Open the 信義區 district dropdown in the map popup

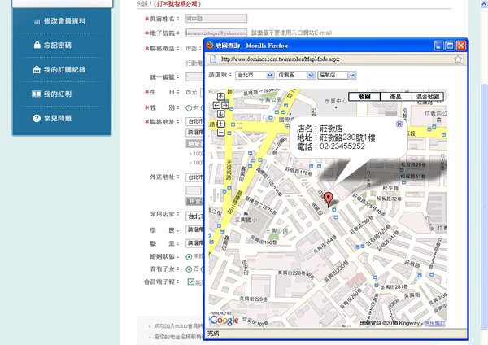[296, 75]
